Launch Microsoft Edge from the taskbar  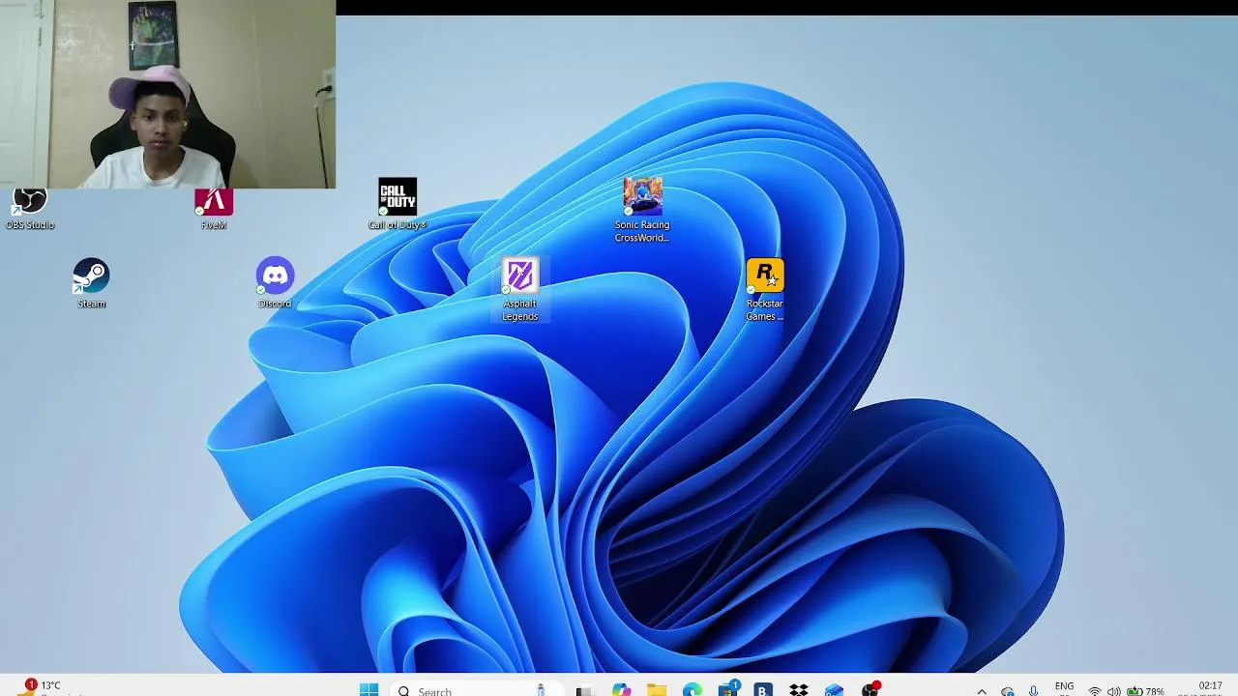pyautogui.click(x=693, y=690)
